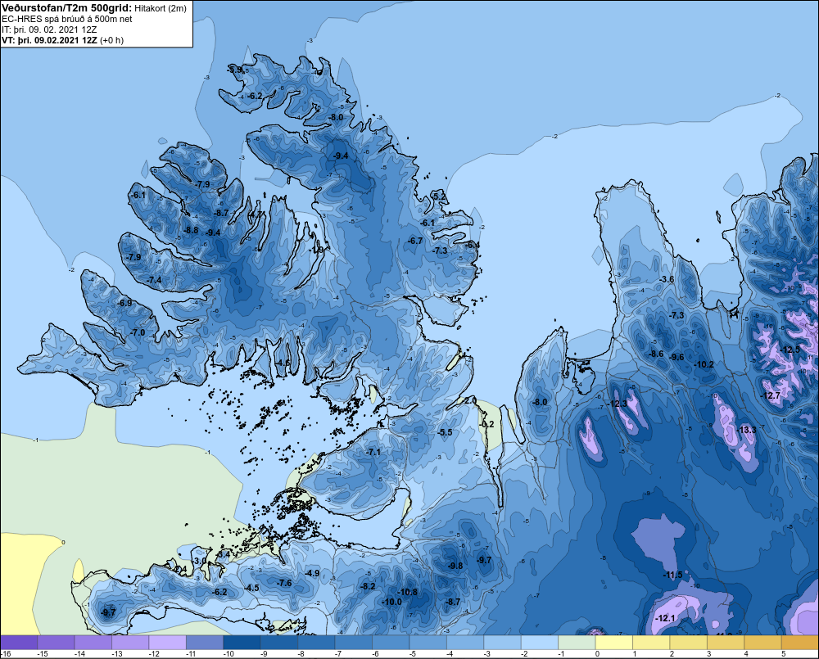Click the -16 tick label on the legend

(5, 654)
